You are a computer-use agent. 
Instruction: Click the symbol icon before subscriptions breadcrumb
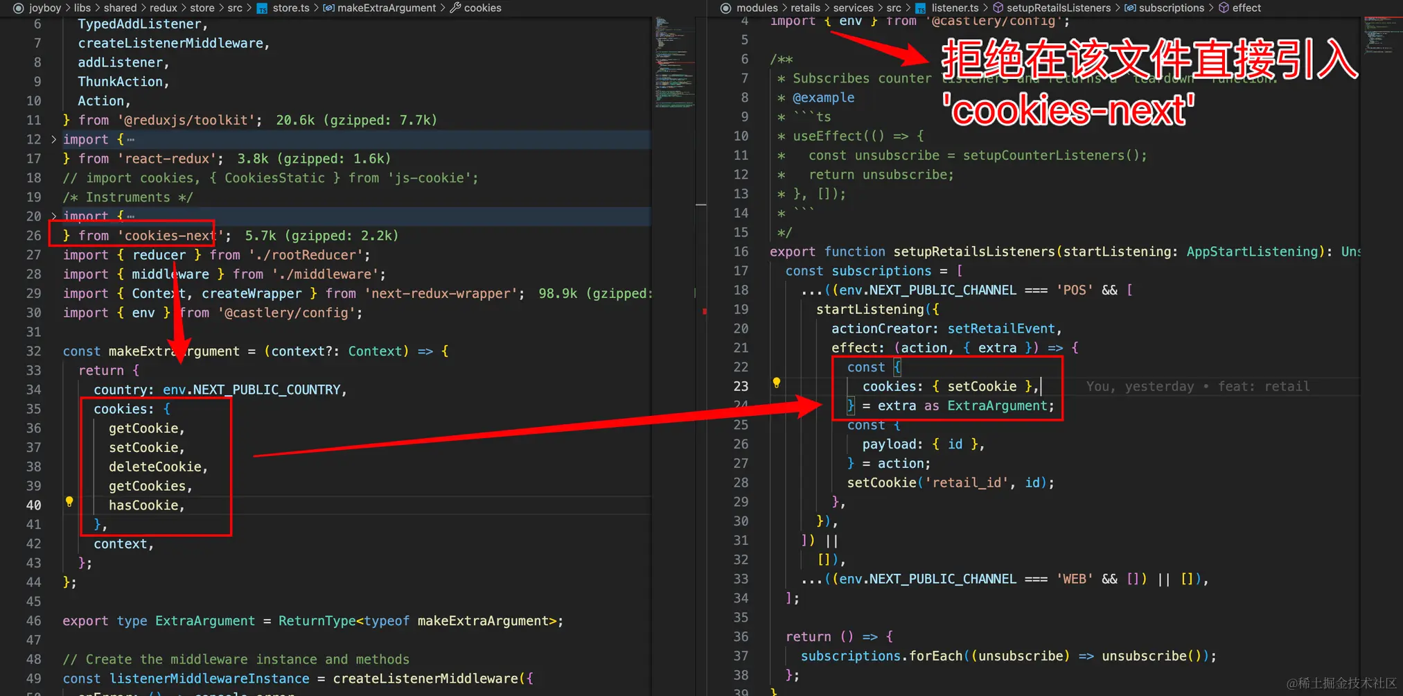click(1130, 8)
